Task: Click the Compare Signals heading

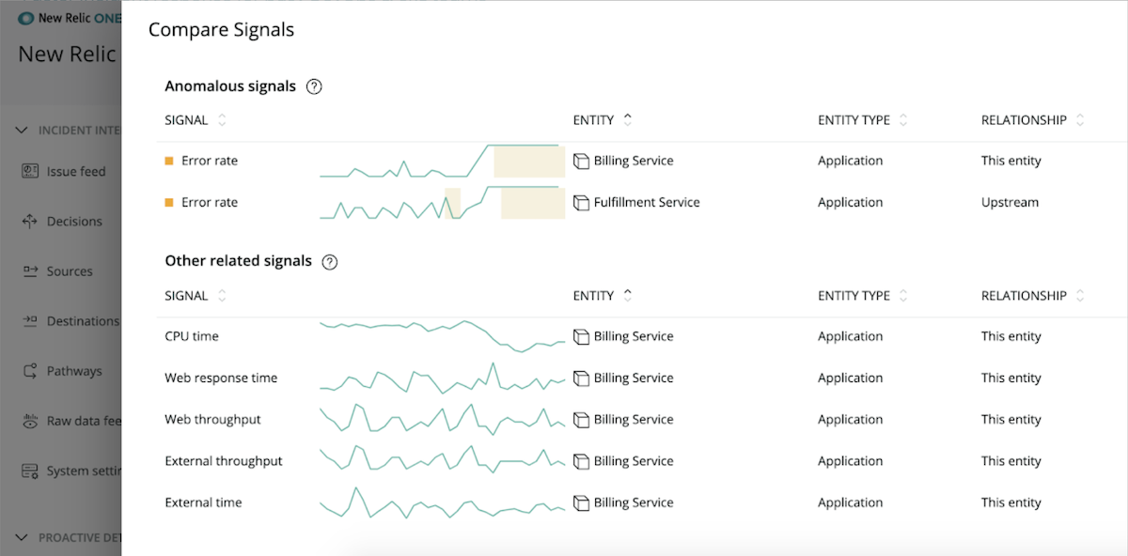Action: click(x=221, y=30)
